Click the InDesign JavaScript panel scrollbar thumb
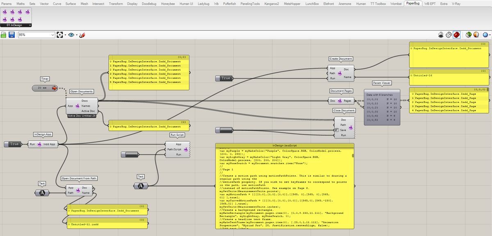 click(x=353, y=156)
